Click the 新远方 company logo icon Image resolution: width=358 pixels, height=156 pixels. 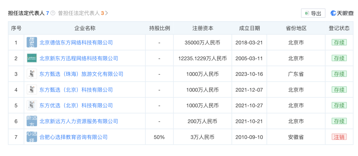click(x=32, y=121)
